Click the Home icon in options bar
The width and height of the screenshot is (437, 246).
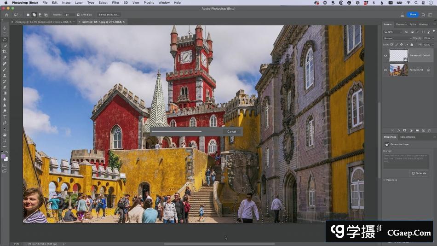tap(6, 15)
